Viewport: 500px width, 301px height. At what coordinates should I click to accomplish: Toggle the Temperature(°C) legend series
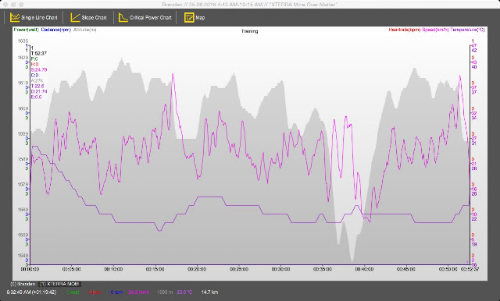click(x=467, y=30)
